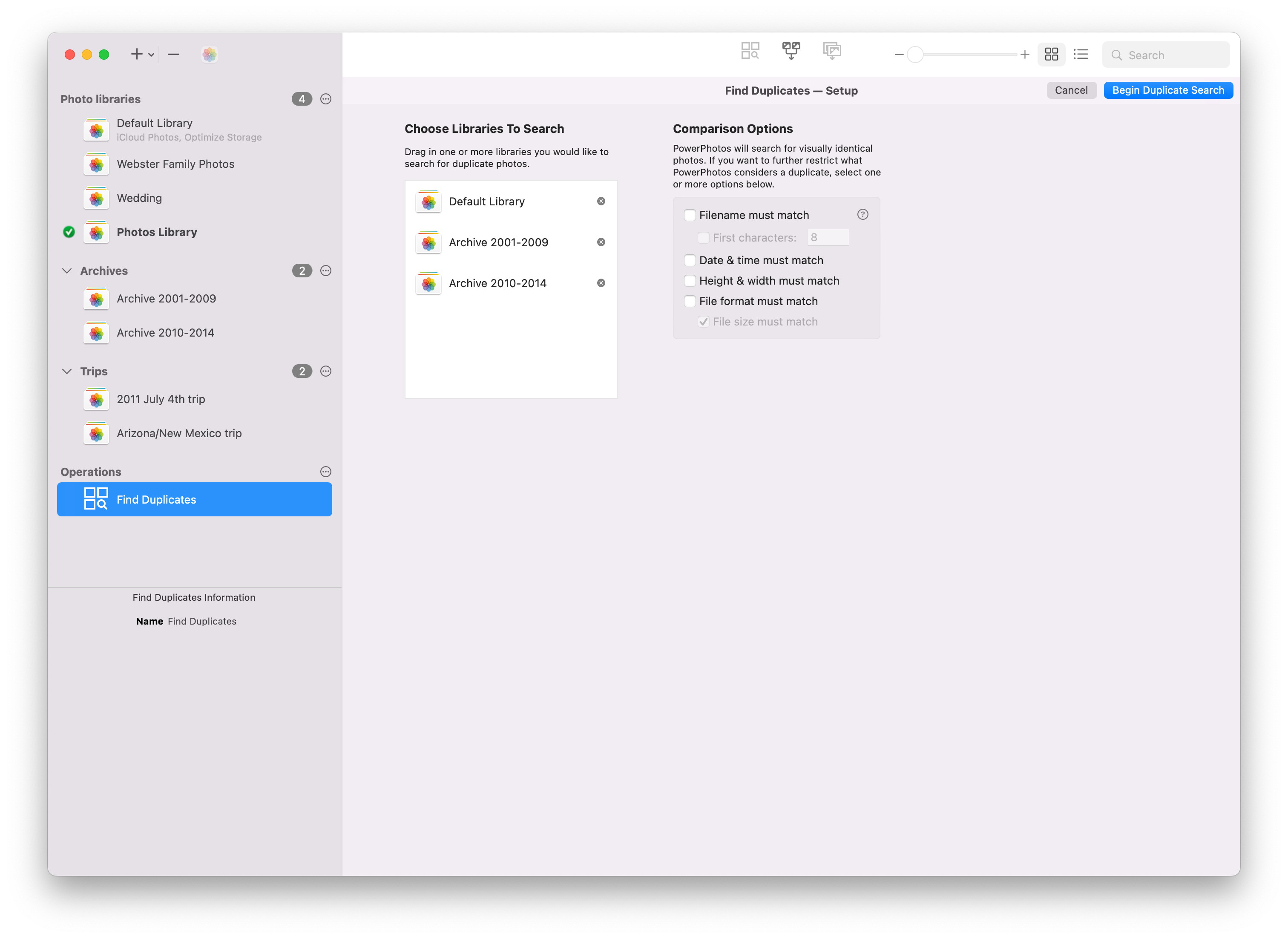
Task: Open the Photos app icon in toolbar
Action: tap(209, 55)
